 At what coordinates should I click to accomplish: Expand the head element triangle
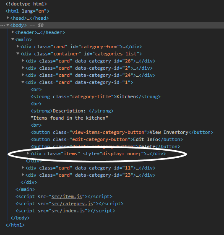(x=8, y=18)
